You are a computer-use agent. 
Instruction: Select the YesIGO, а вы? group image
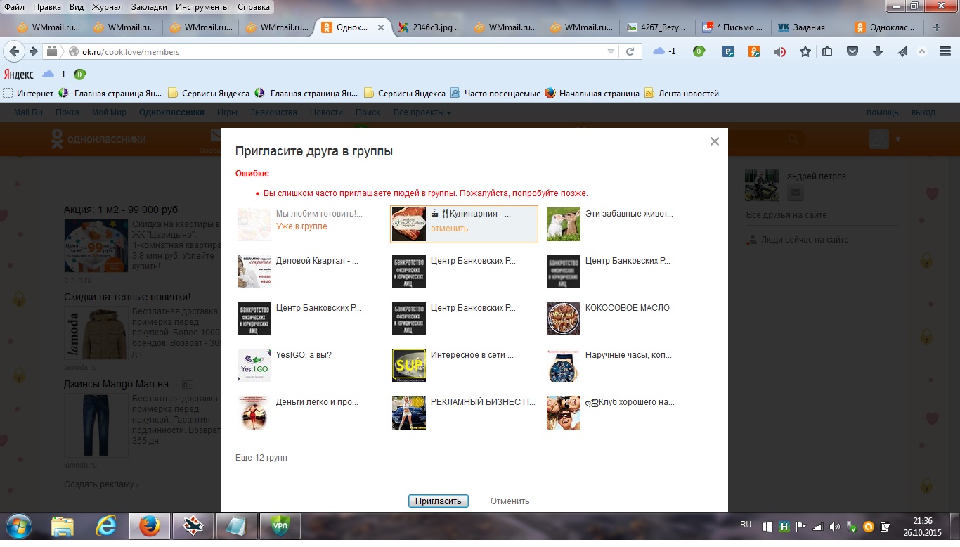(254, 366)
